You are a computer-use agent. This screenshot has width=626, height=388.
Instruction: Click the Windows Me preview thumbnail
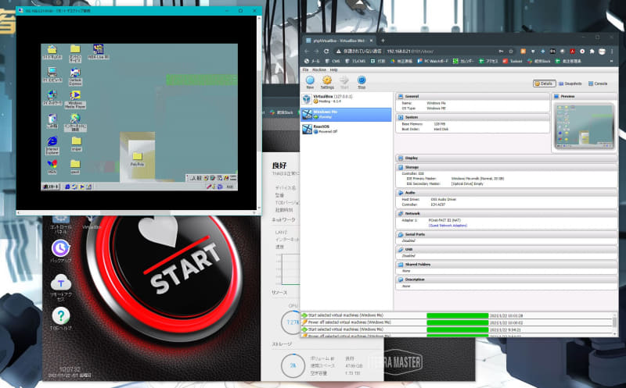585,126
